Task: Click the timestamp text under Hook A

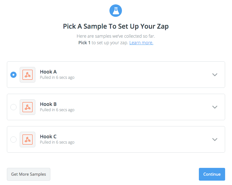Action: coord(57,78)
